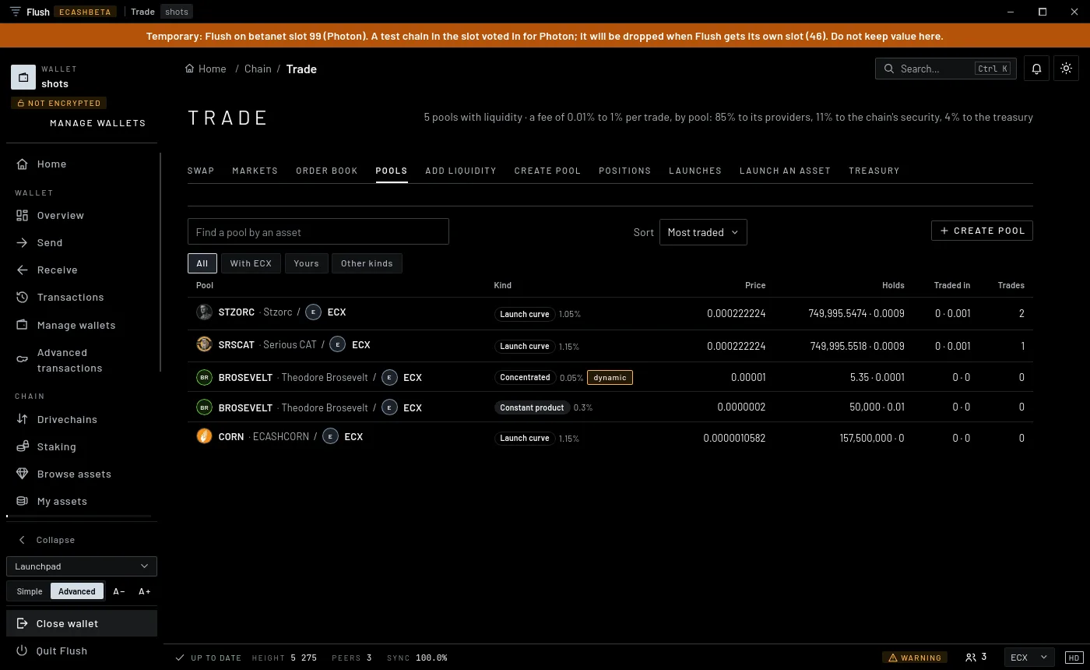1090x670 pixels.
Task: Click the Advanced transactions icon
Action: click(x=22, y=360)
